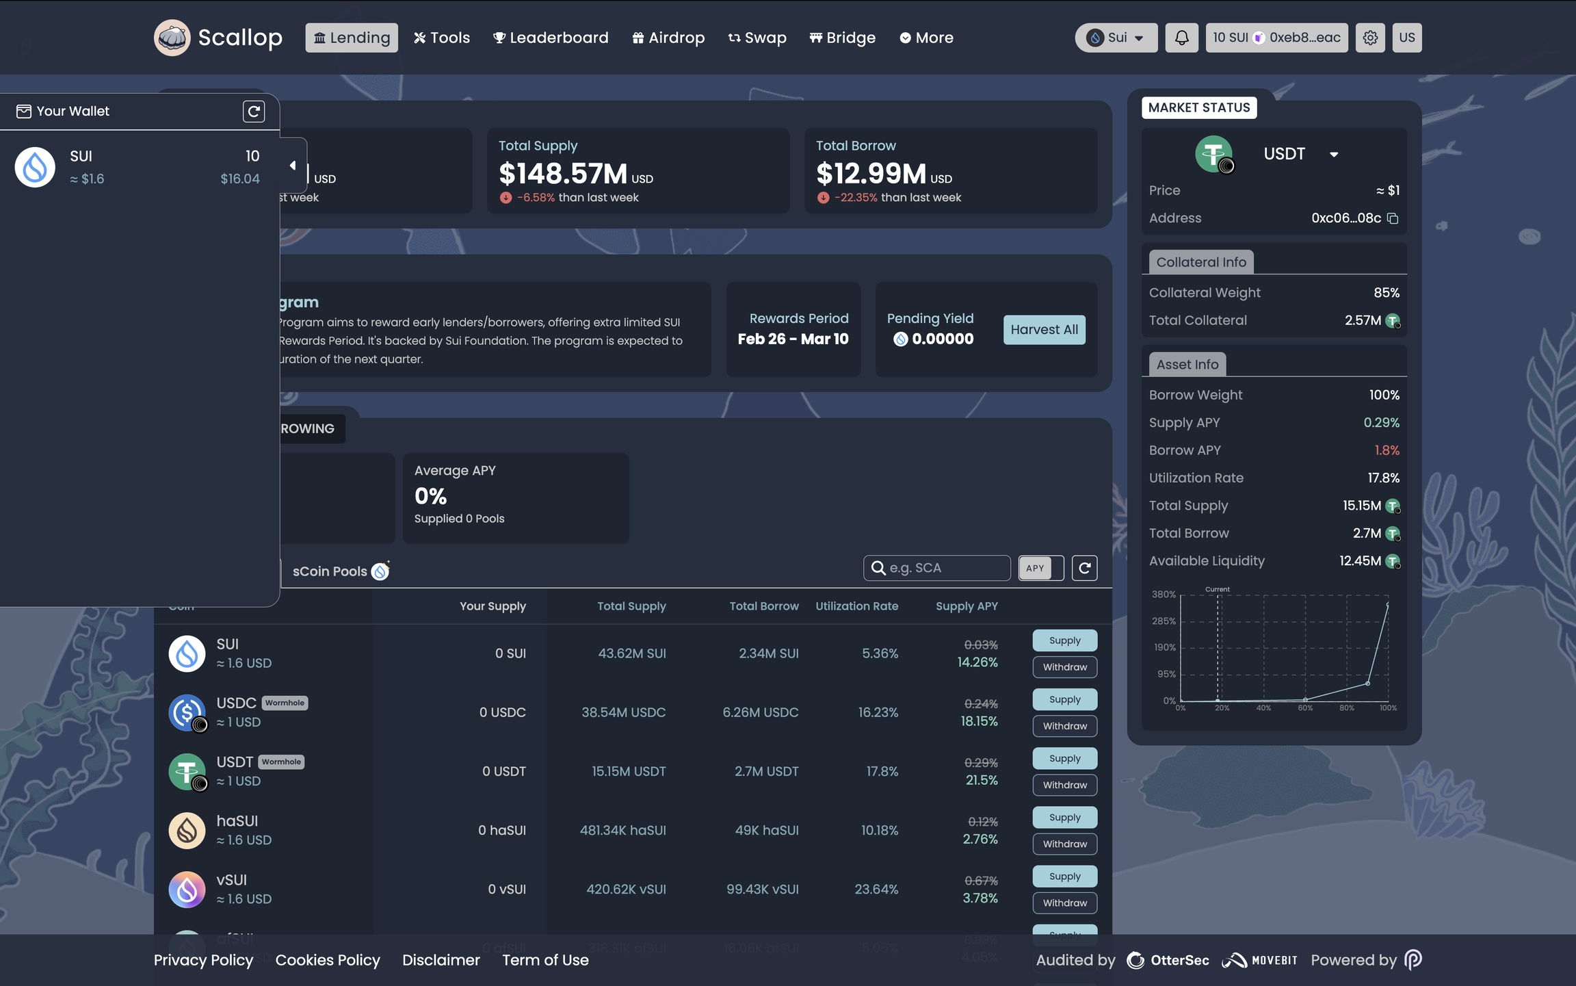Refresh the wallet panel
The height and width of the screenshot is (986, 1576).
coord(254,112)
